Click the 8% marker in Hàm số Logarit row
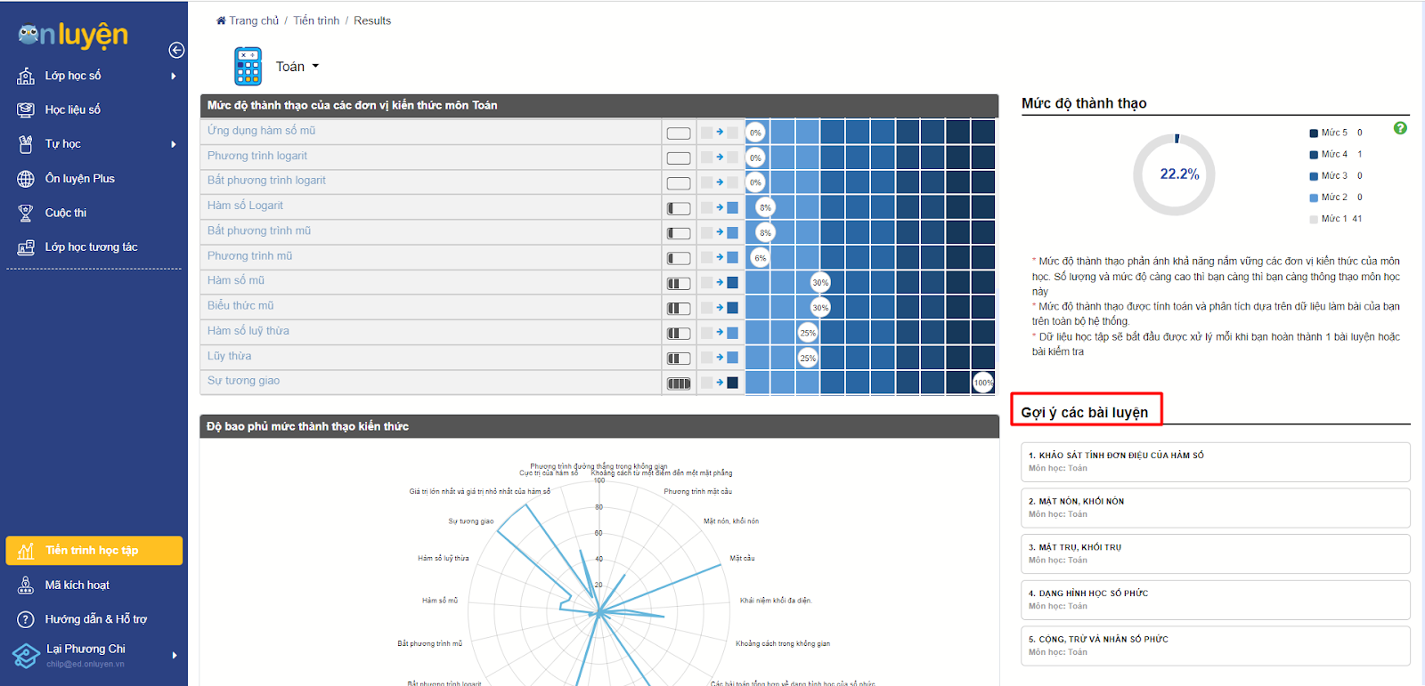The height and width of the screenshot is (686, 1425). coord(765,207)
